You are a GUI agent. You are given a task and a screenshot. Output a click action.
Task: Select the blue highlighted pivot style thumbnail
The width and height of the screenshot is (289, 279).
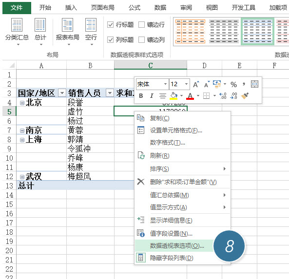click(x=257, y=32)
